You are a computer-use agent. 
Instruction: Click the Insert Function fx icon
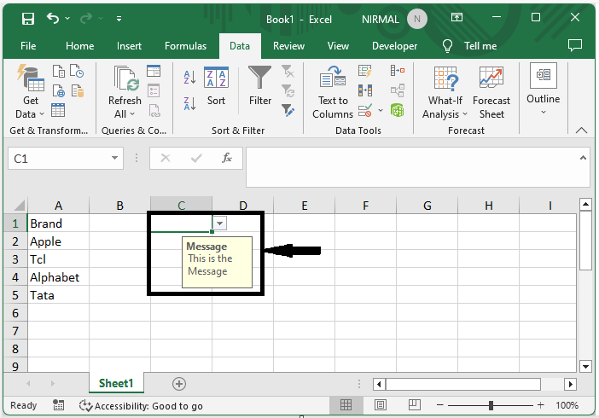tap(226, 158)
